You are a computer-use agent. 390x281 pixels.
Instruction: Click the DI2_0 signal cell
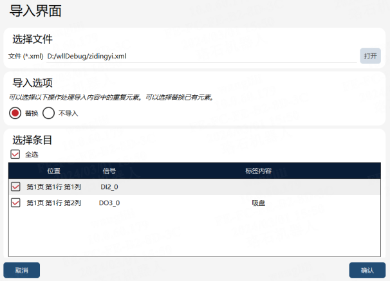click(x=109, y=187)
